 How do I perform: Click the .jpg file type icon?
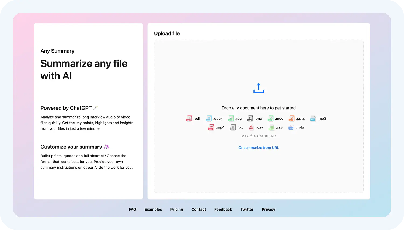[231, 119]
